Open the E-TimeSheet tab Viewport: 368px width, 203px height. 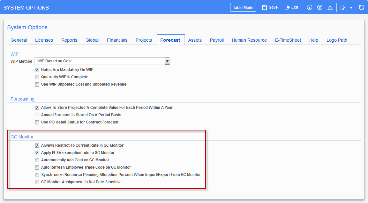coord(288,40)
